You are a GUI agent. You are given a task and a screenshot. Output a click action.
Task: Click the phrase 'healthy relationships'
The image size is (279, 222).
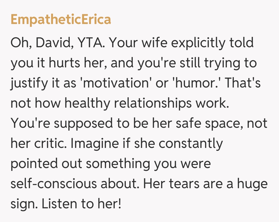128,104
